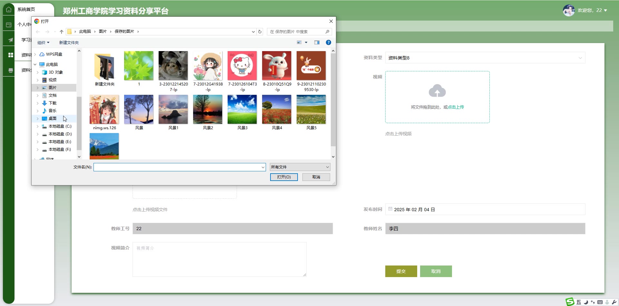Image resolution: width=619 pixels, height=306 pixels.
Task: Click 图片 in the address breadcrumb
Action: coord(103,32)
